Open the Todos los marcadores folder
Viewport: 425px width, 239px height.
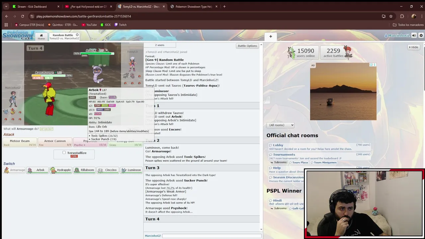click(x=408, y=25)
